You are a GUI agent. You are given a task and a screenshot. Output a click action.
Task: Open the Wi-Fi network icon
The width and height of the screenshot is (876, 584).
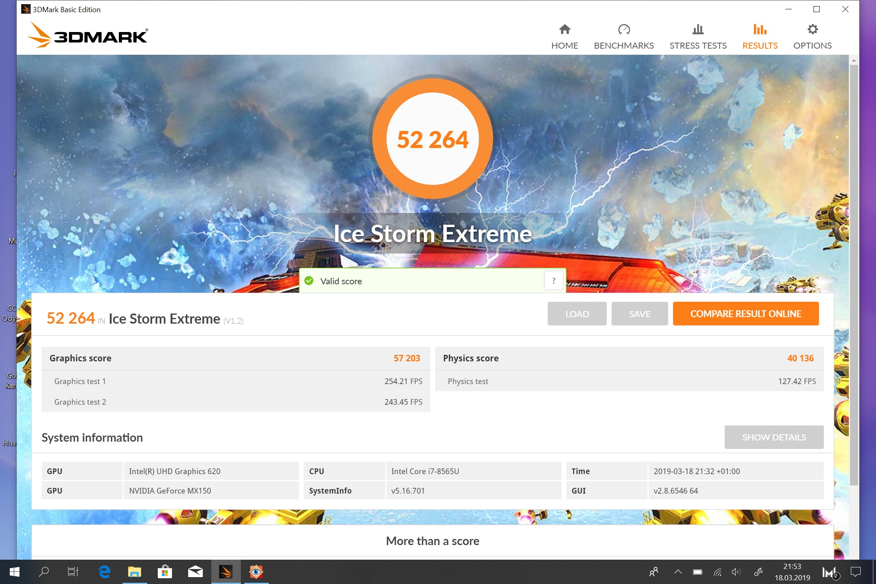[x=717, y=572]
